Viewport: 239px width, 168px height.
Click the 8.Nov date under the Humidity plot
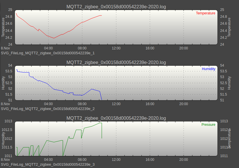pyautogui.click(x=5, y=104)
